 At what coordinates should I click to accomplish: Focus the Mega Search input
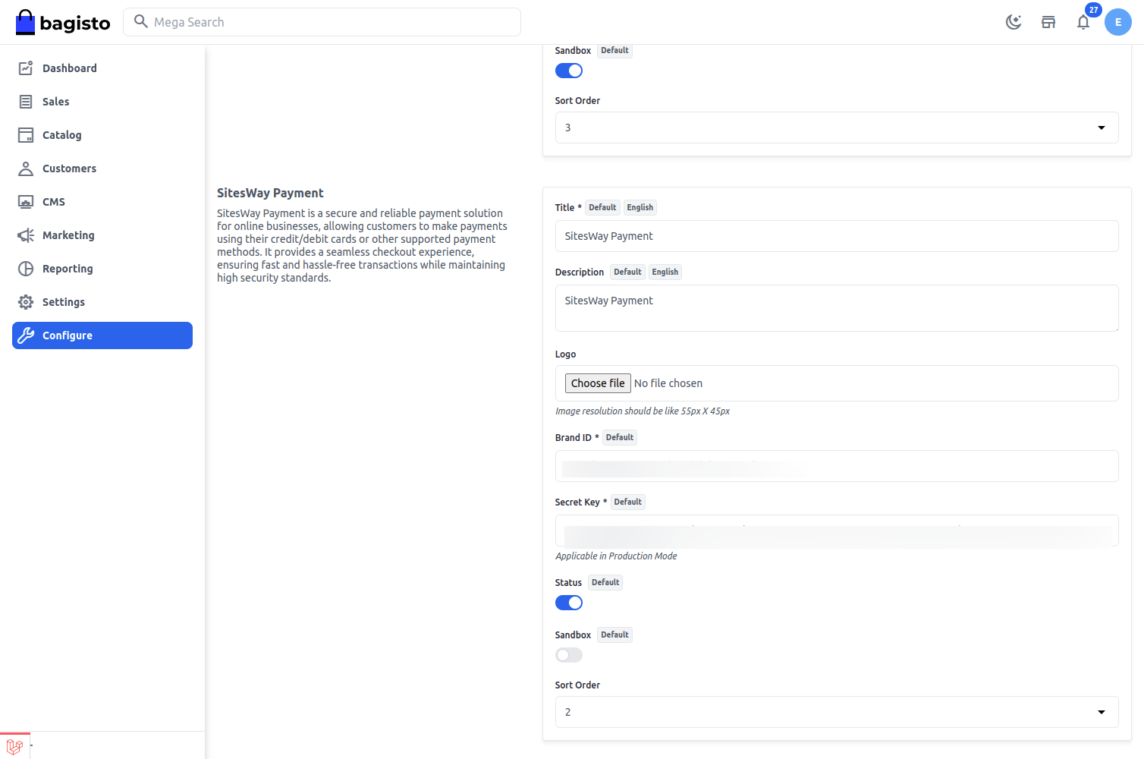tap(322, 22)
